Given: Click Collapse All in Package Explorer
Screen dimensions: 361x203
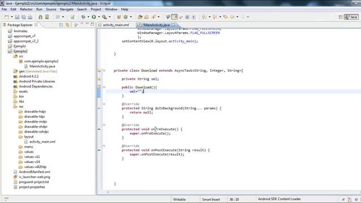Looking at the screenshot, I should 61,25.
